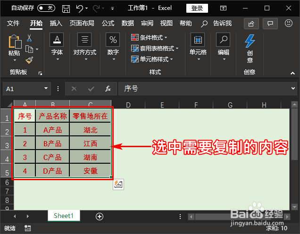Click the Format Painter brush icon

tap(29, 60)
